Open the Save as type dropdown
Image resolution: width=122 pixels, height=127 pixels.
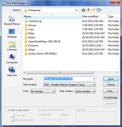point(69,84)
